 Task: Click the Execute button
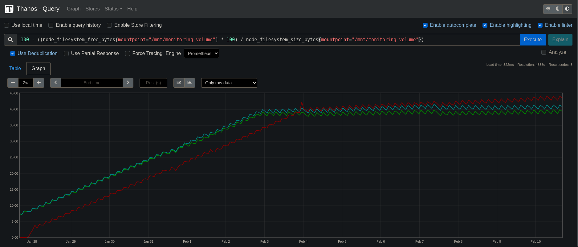tap(533, 40)
